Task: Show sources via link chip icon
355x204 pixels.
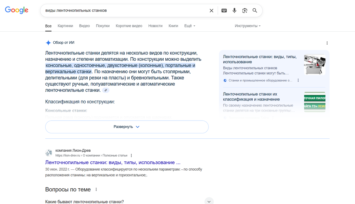Action: (x=106, y=90)
